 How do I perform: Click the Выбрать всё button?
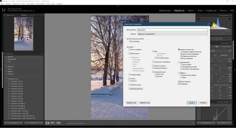click(x=132, y=103)
